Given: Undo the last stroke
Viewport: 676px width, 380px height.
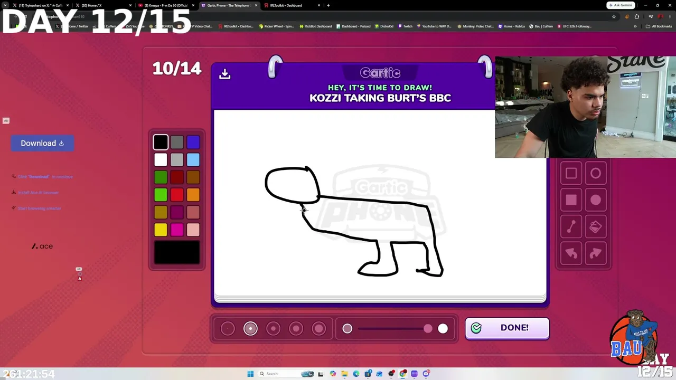Looking at the screenshot, I should tap(571, 253).
